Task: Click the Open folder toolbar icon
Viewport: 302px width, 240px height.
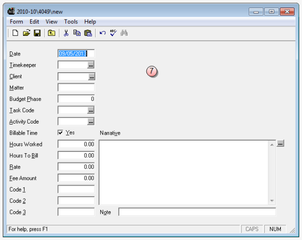Action: click(26, 33)
